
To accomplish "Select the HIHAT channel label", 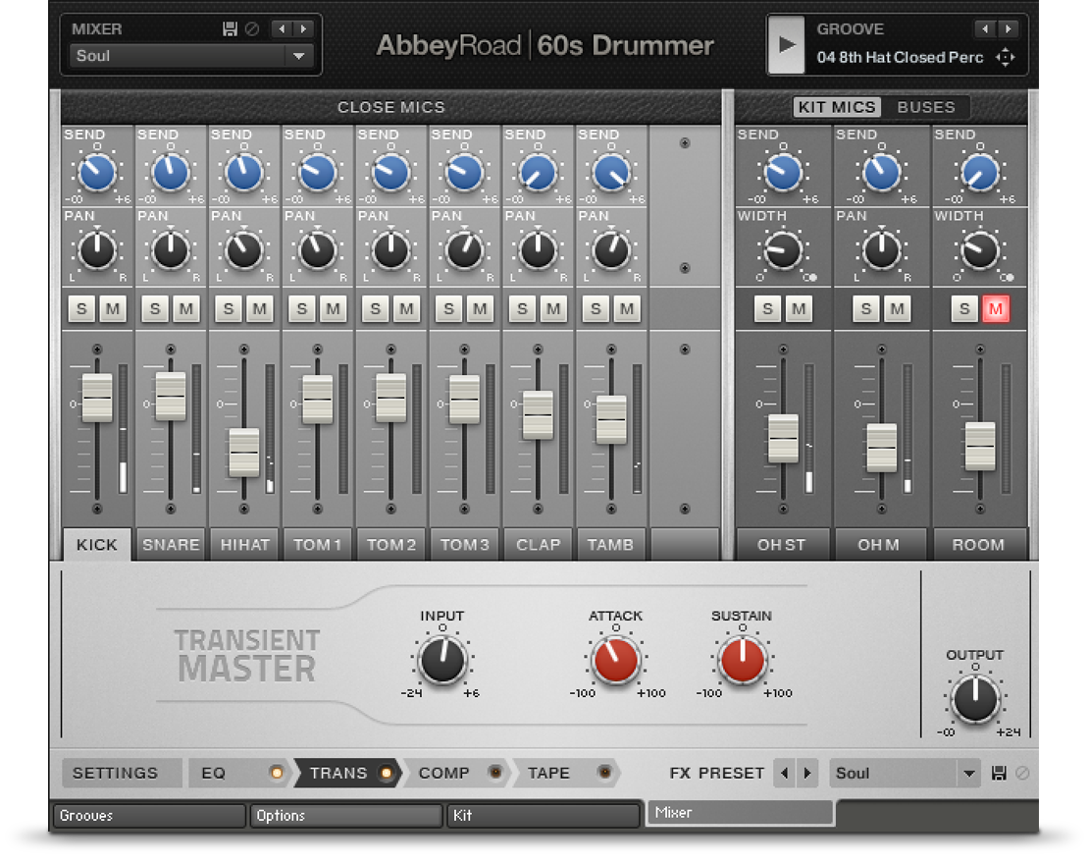I will (x=244, y=544).
